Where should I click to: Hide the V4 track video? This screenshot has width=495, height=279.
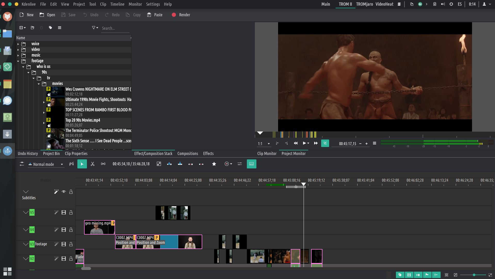click(64, 230)
